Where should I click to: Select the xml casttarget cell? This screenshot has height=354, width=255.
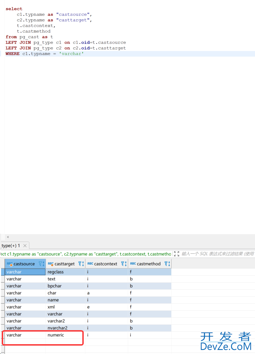[51, 307]
